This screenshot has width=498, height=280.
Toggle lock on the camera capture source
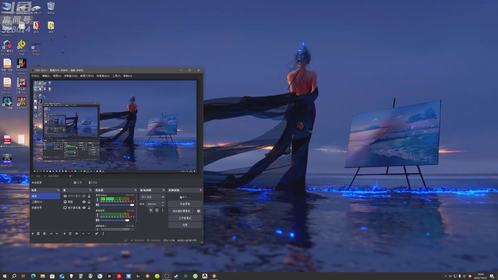tap(89, 196)
